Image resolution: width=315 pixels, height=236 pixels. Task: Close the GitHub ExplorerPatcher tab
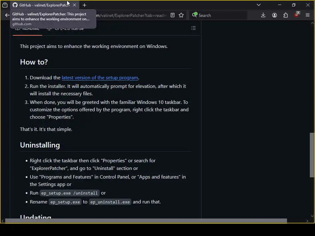point(74,5)
